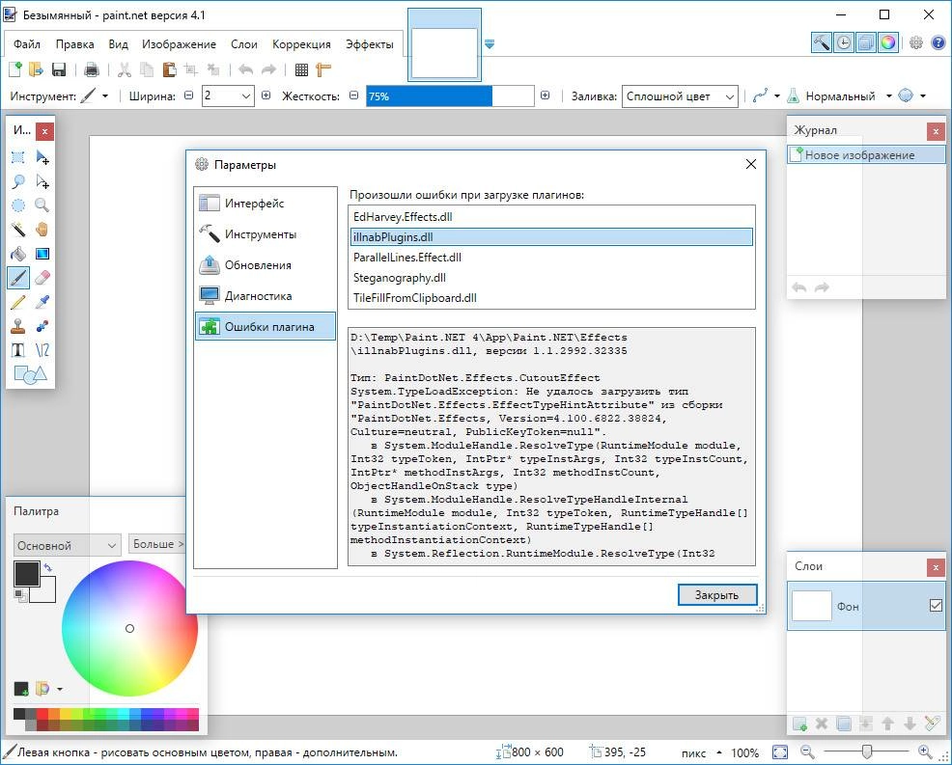Screen dimensions: 952x765
Task: Open the Правка menu
Action: coord(74,44)
